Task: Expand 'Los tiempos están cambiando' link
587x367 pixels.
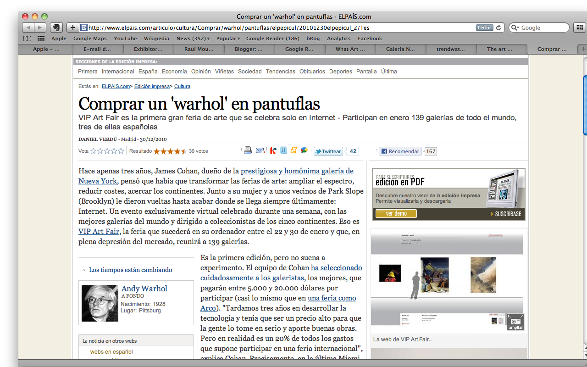Action: point(131,270)
